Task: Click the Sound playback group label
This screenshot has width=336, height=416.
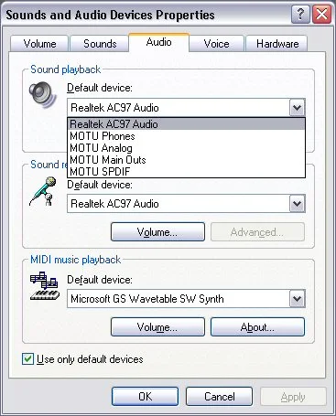Action: [x=65, y=69]
